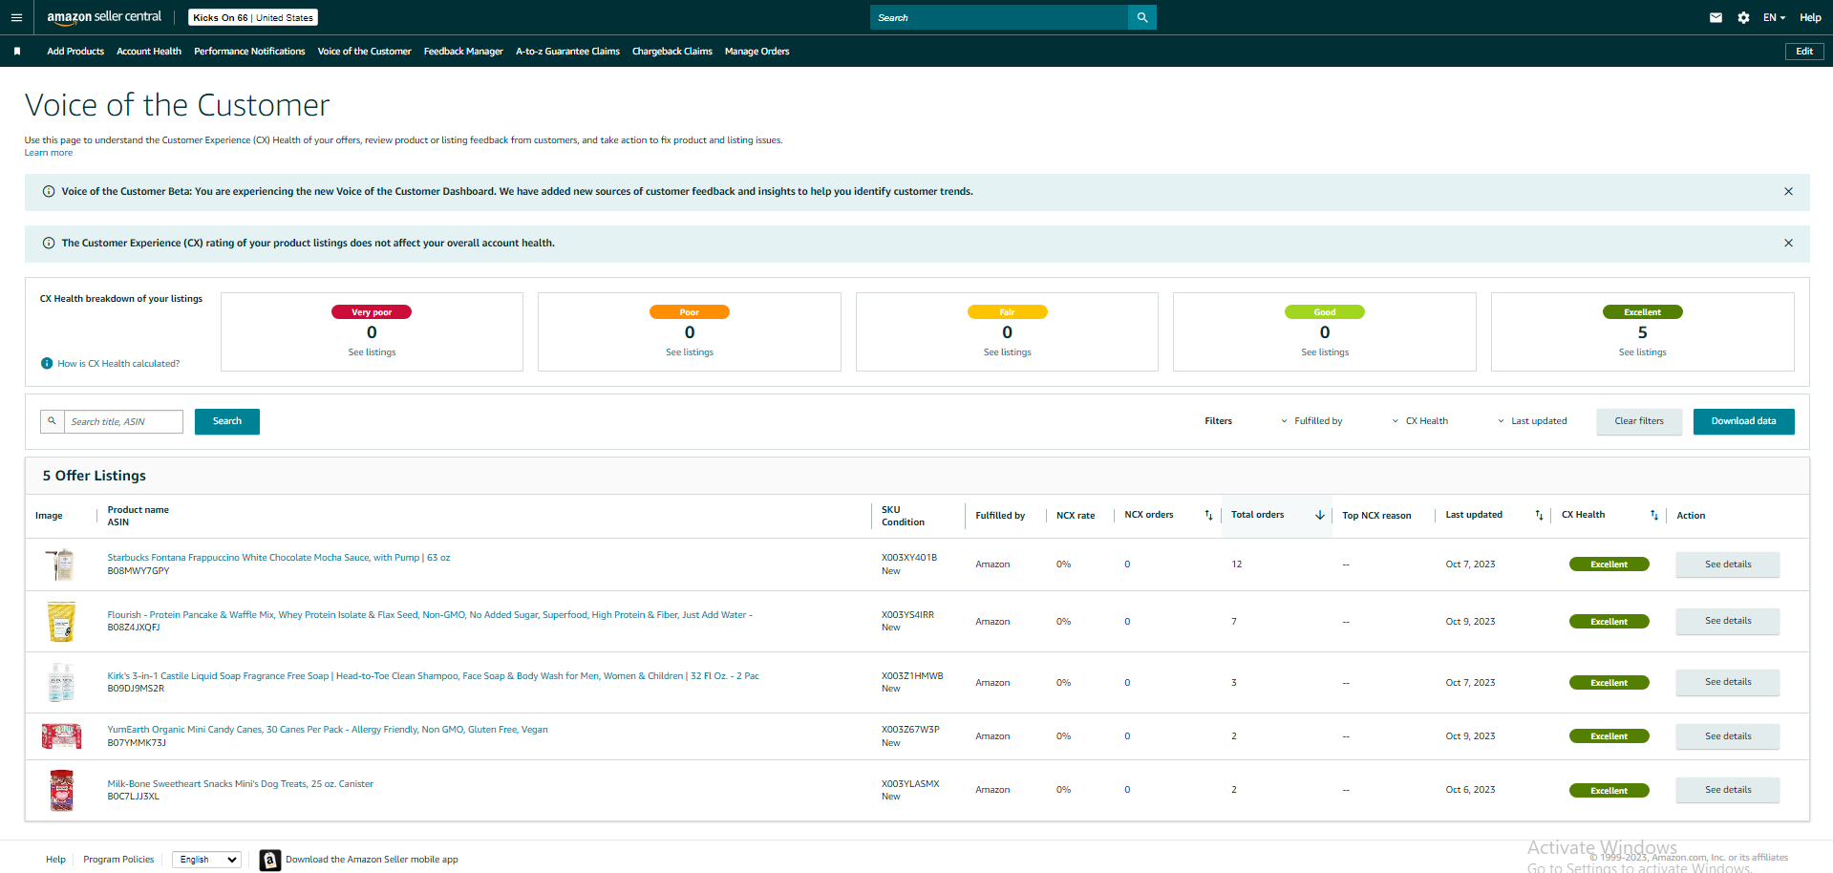This screenshot has height=873, width=1833.
Task: Open the Flourish Protein Pancake product link
Action: (430, 615)
